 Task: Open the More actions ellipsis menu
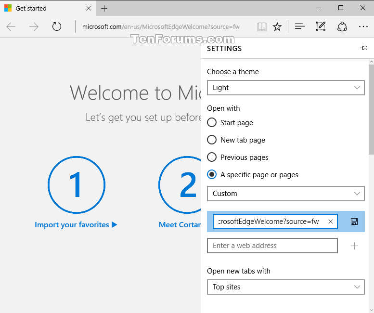click(x=363, y=26)
